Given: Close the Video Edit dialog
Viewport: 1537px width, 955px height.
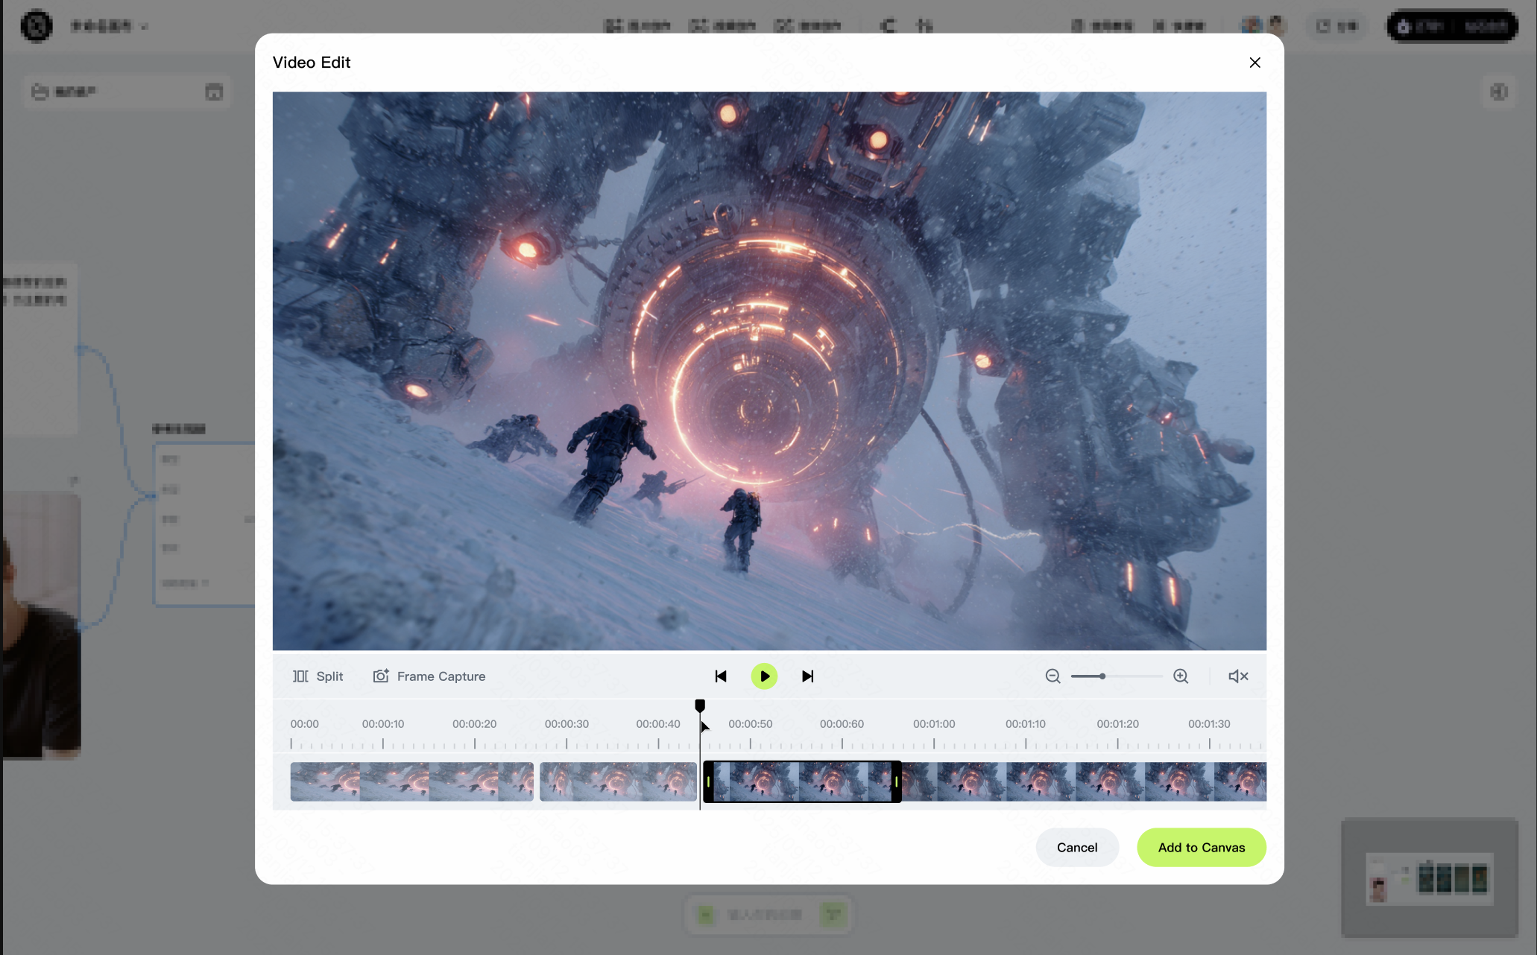Looking at the screenshot, I should [1254, 63].
